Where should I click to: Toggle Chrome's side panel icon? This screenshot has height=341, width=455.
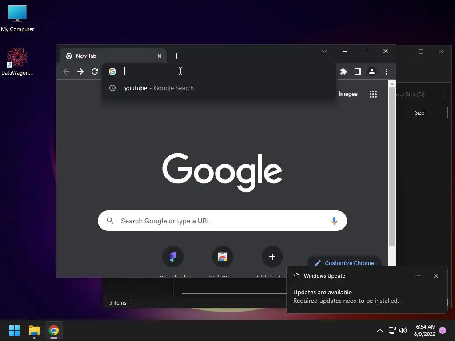point(358,71)
